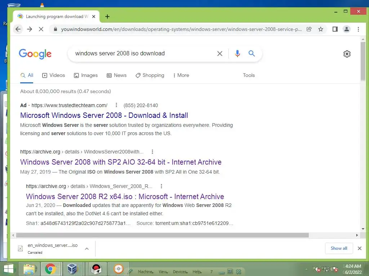Image resolution: width=369 pixels, height=276 pixels.
Task: Stop loading the page
Action: pos(41,29)
